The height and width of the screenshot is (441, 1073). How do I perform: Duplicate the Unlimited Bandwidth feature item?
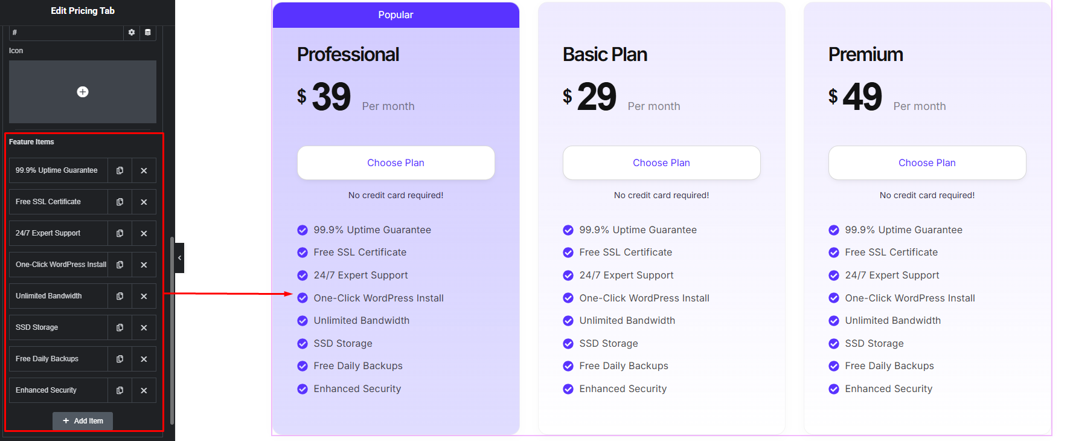(x=120, y=296)
